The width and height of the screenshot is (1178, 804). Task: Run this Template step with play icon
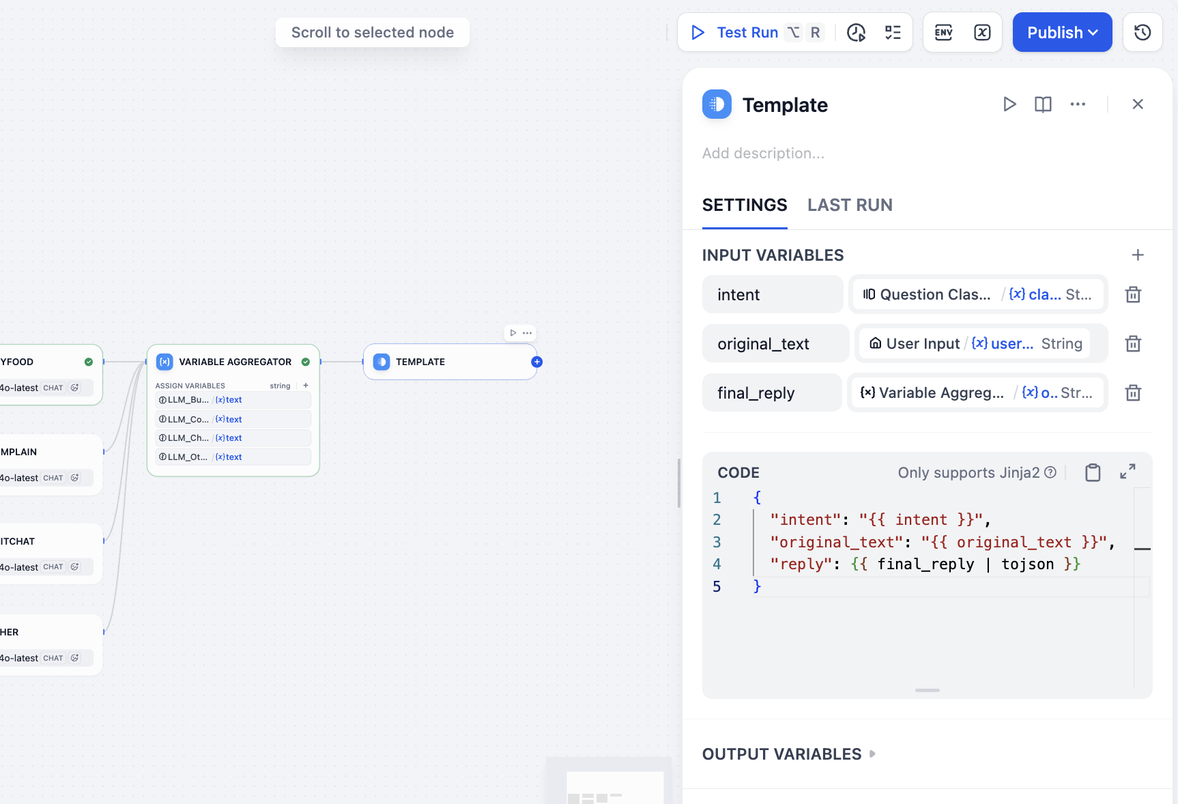click(x=1009, y=104)
